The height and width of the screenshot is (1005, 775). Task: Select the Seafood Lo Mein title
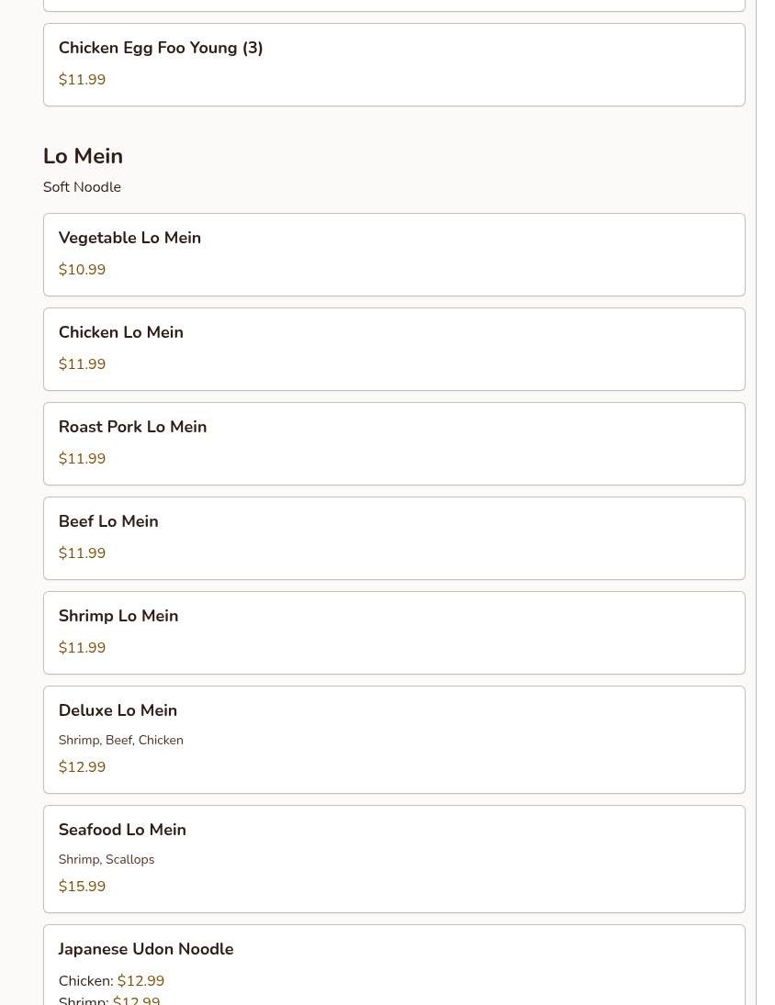(122, 830)
